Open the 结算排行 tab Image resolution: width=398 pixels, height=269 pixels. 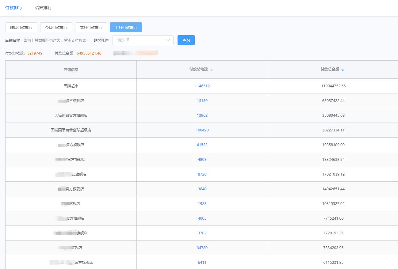[x=43, y=8]
